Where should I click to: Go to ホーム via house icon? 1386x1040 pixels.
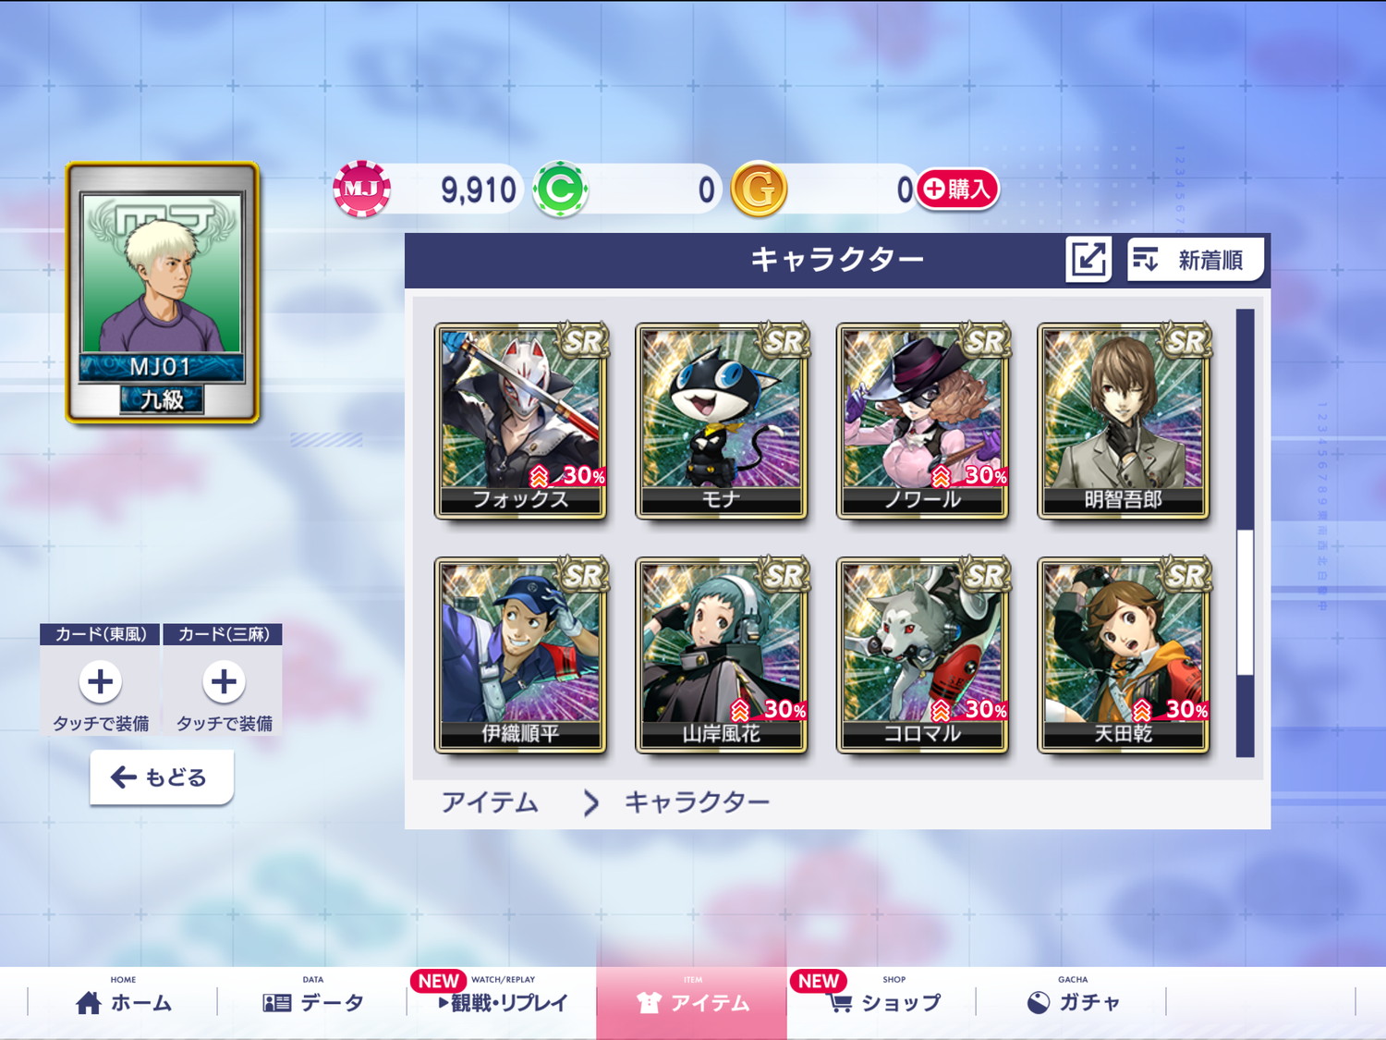(x=89, y=1003)
